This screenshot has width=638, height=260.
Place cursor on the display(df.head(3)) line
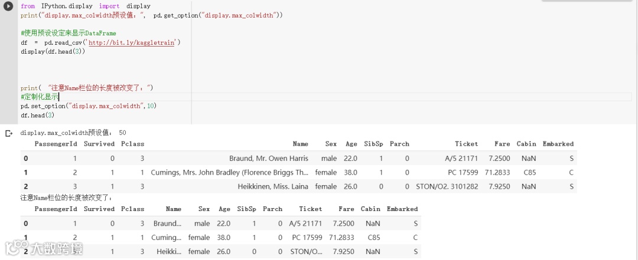tap(53, 52)
